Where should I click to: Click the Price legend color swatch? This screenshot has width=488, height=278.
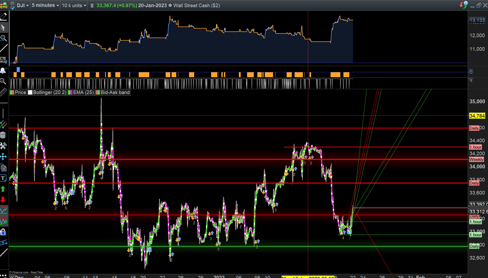[x=12, y=92]
